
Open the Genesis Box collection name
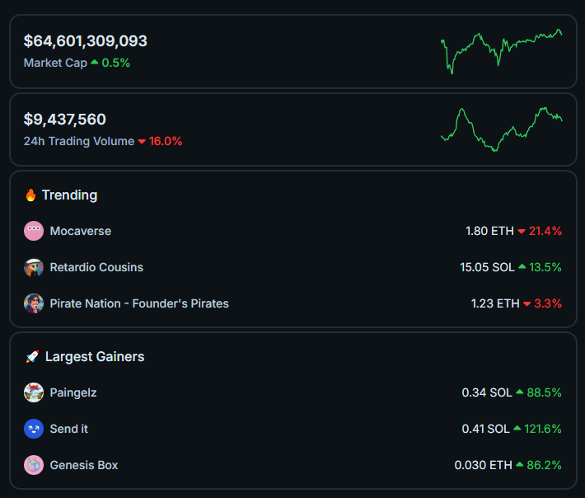84,465
